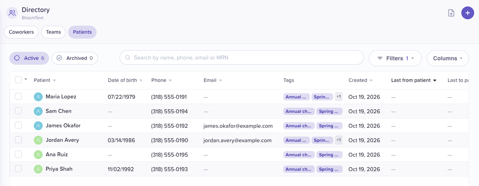
Task: Click James Okafor avatar icon
Action: coord(38,126)
